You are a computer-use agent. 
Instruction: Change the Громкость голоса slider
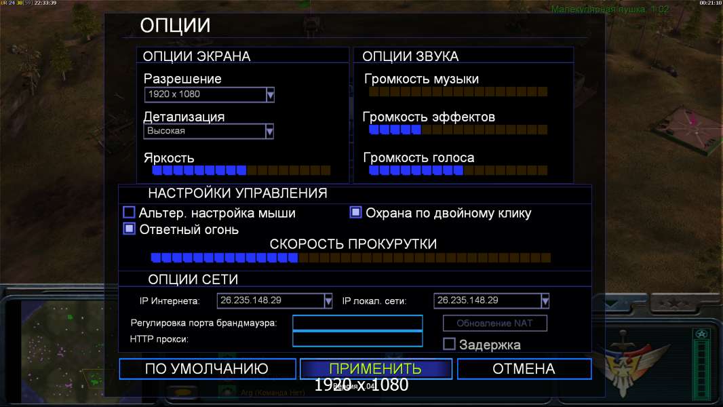click(x=458, y=170)
